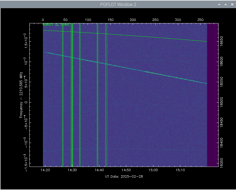Viewport: 236px width, 190px height.
Task: Click the minimize chevron in the title bar
Action: coord(219,5)
